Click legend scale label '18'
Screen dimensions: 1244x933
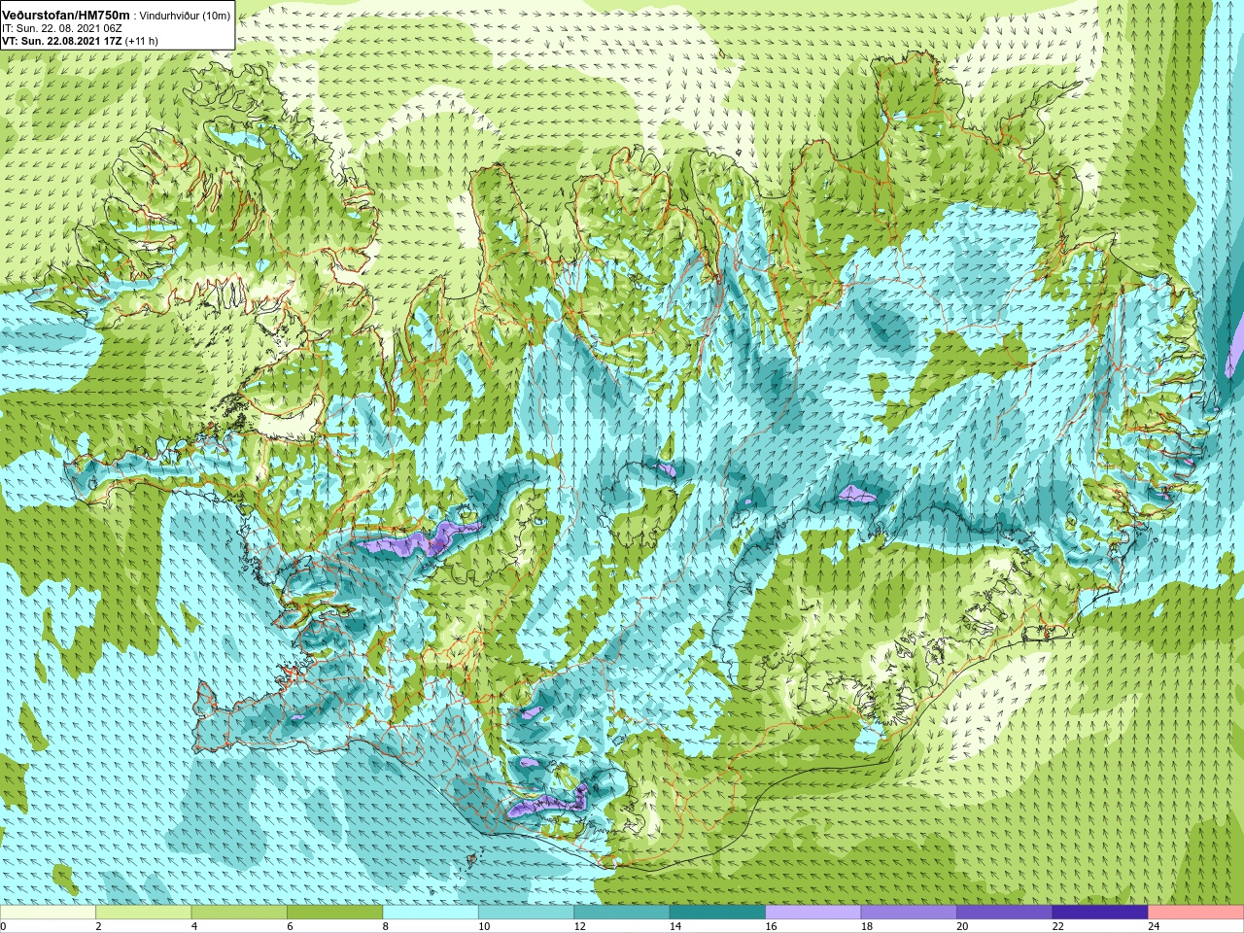(866, 926)
